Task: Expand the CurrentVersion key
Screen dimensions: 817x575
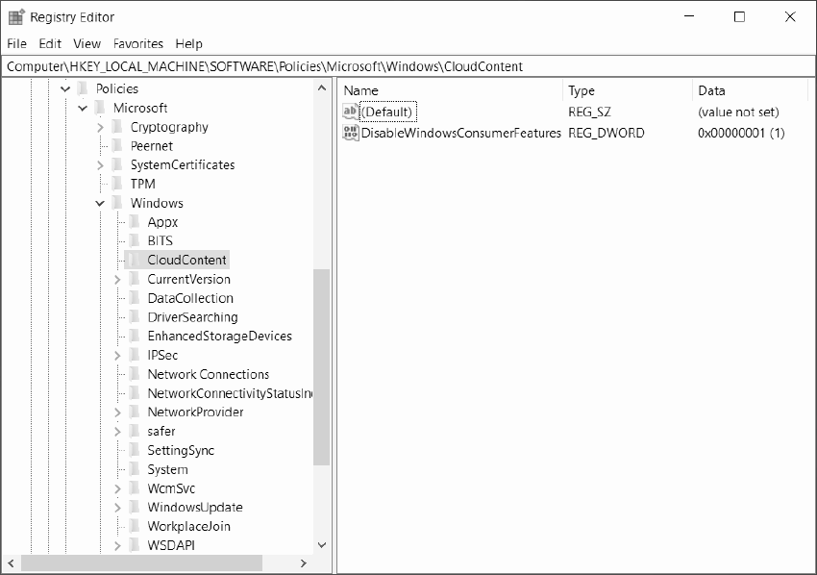Action: coord(117,279)
